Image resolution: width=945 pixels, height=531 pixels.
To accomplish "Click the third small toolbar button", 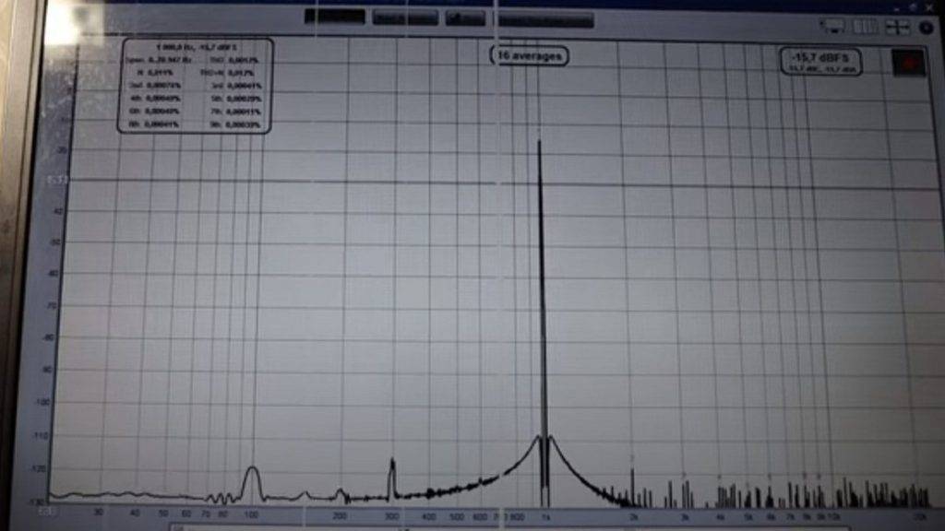I will pos(465,18).
